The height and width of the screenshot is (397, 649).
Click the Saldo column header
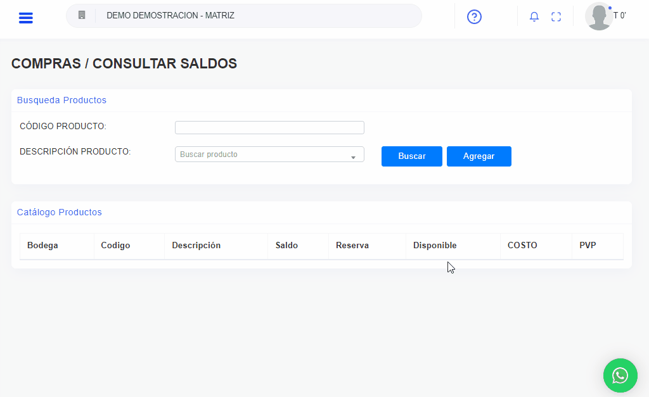(x=286, y=246)
